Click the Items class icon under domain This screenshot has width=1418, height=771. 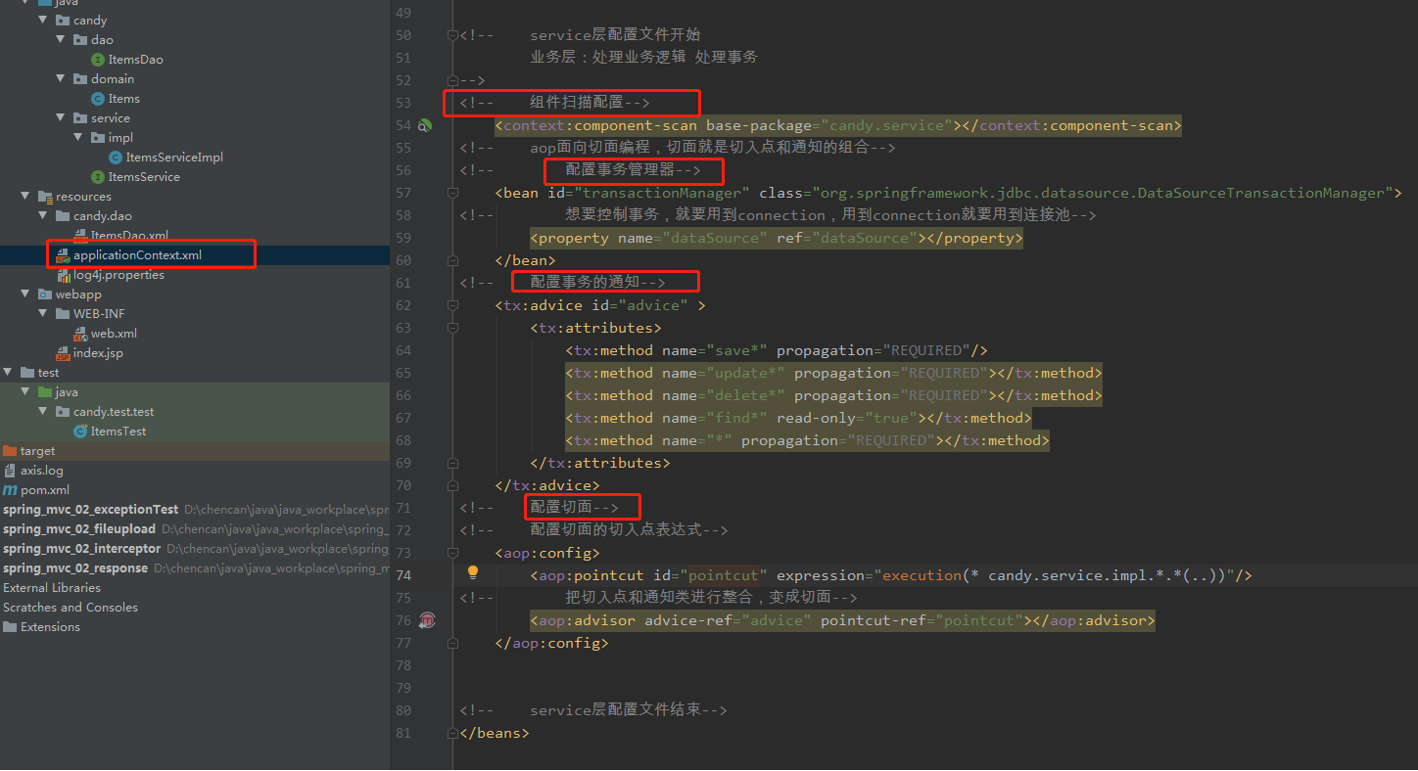[x=98, y=99]
